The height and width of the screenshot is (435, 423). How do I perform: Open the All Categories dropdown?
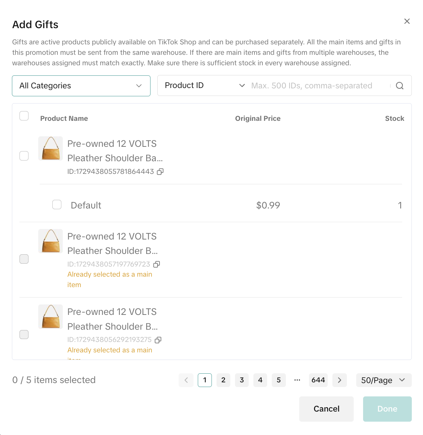click(81, 86)
